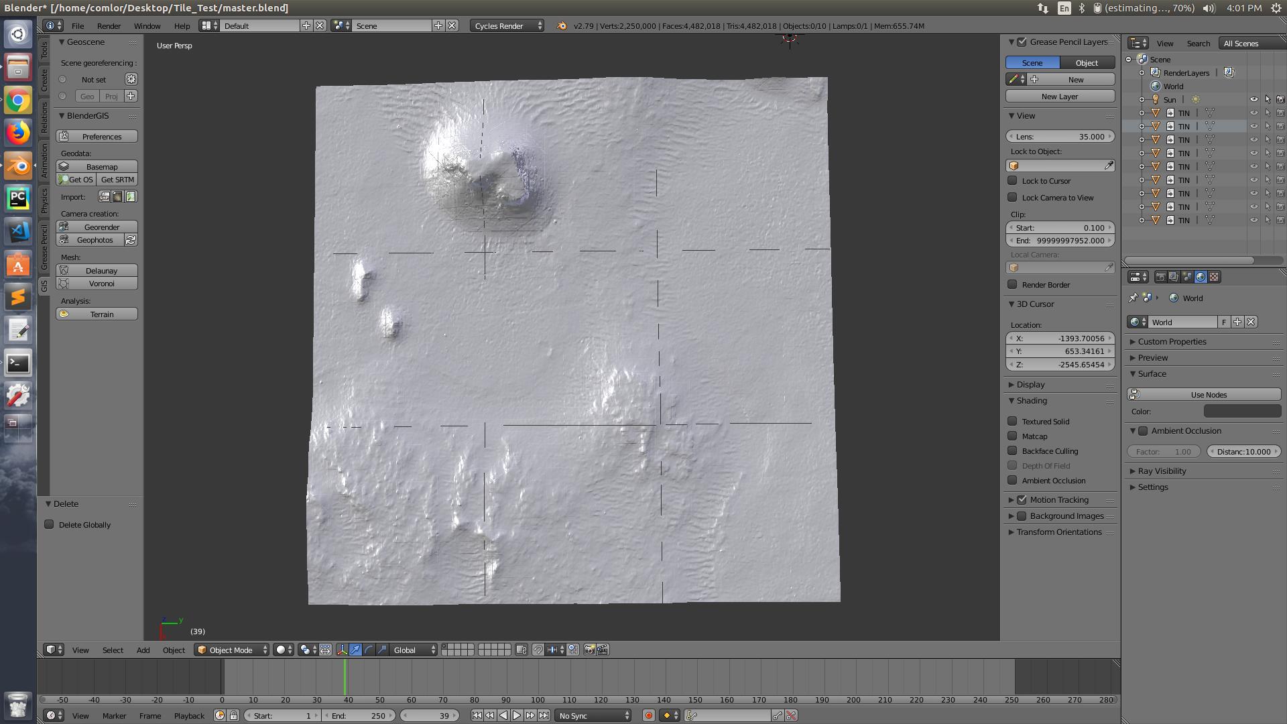
Task: Toggle Backface Culling
Action: [x=1012, y=450]
